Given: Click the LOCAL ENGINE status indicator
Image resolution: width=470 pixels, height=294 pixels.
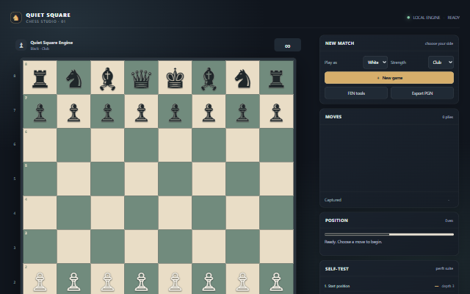Looking at the screenshot, I should tap(423, 18).
